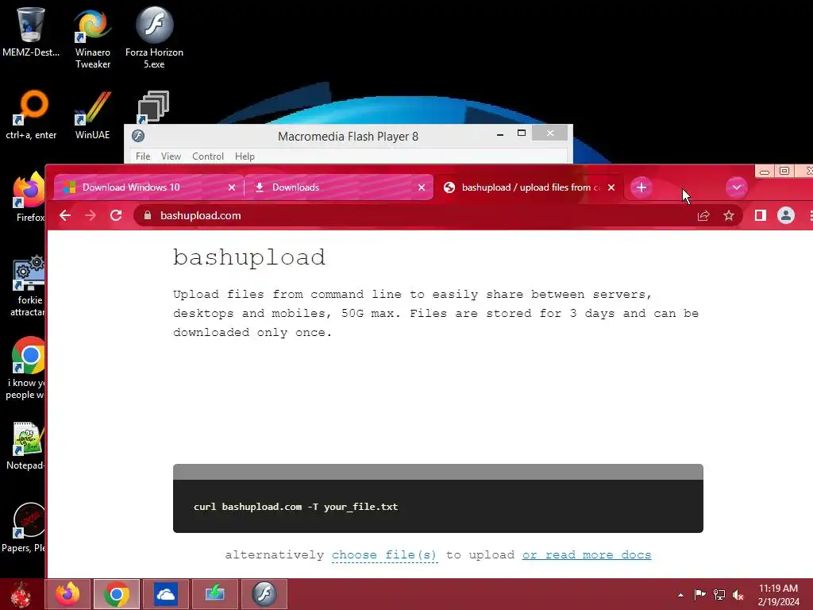Close the Downloads tab
The image size is (813, 610).
[422, 187]
